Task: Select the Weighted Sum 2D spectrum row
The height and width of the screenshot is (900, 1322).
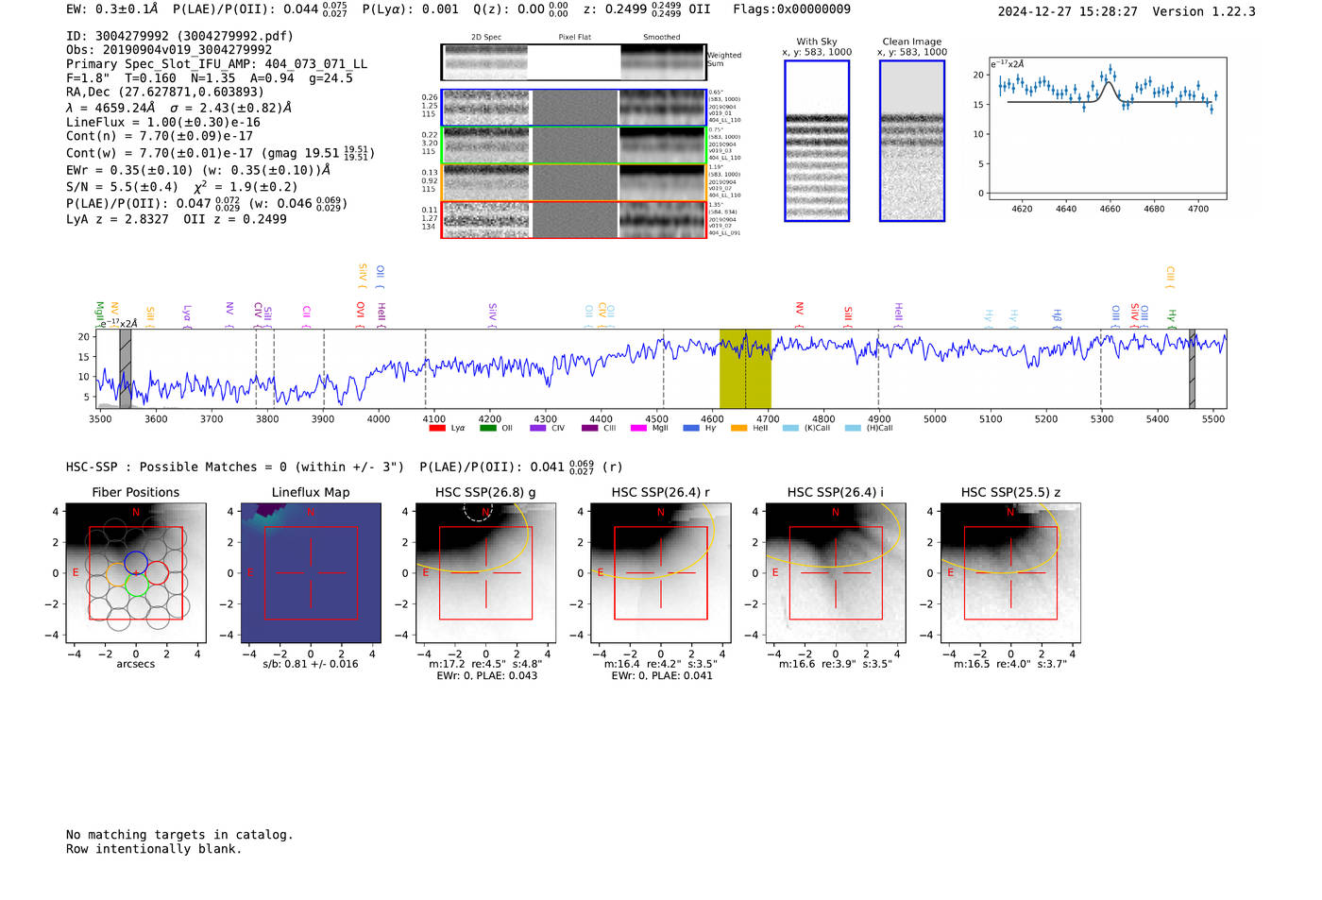Action: 573,61
